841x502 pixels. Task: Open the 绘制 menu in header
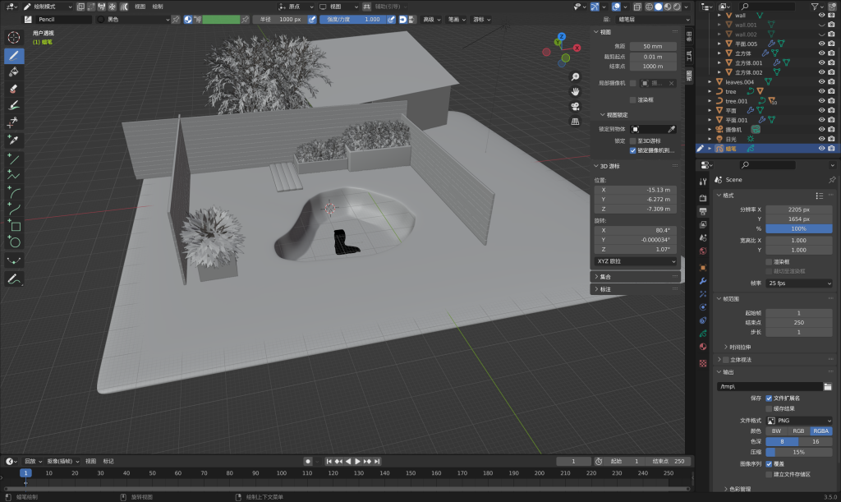pyautogui.click(x=158, y=6)
